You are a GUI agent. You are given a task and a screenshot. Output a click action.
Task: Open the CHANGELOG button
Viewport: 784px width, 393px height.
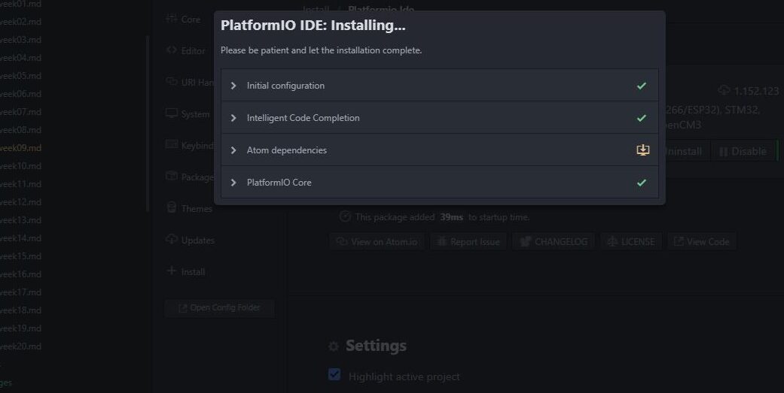coord(554,242)
